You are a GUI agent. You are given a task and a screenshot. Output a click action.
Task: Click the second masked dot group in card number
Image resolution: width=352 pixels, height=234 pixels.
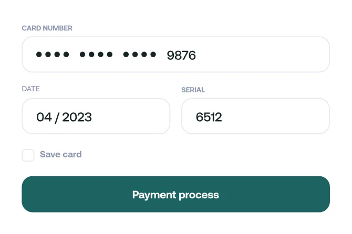click(96, 55)
